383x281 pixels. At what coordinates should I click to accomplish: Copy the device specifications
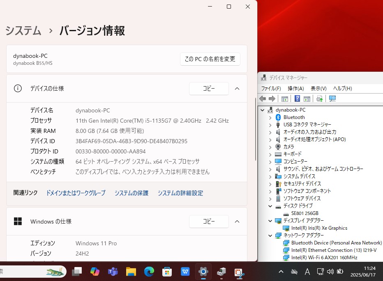(x=209, y=89)
